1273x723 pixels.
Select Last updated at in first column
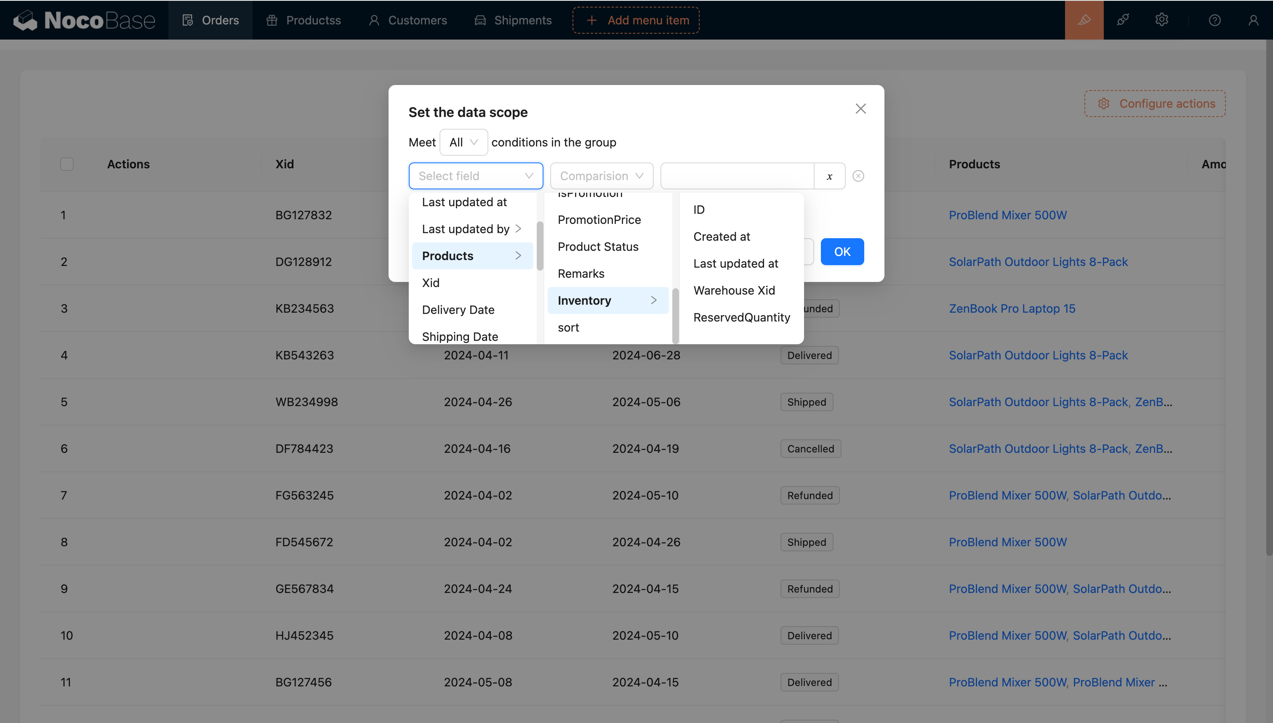(x=472, y=202)
